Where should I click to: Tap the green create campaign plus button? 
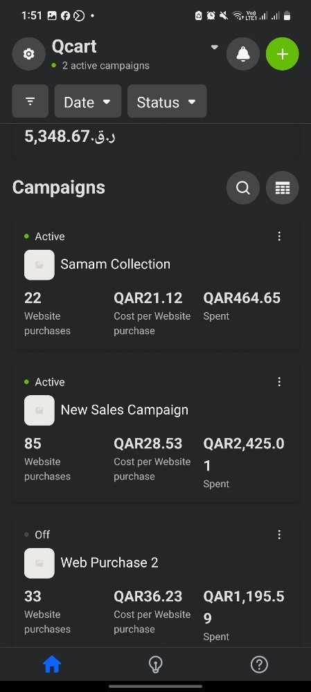[283, 54]
